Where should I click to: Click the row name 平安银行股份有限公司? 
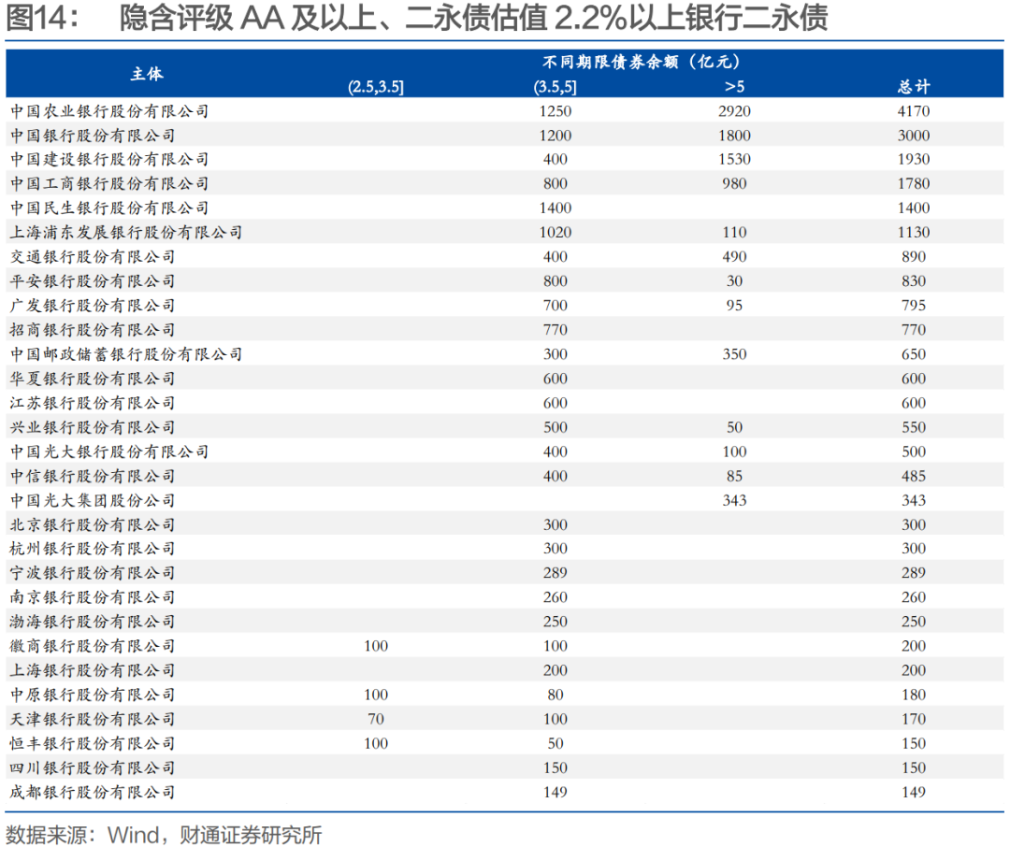tap(93, 281)
